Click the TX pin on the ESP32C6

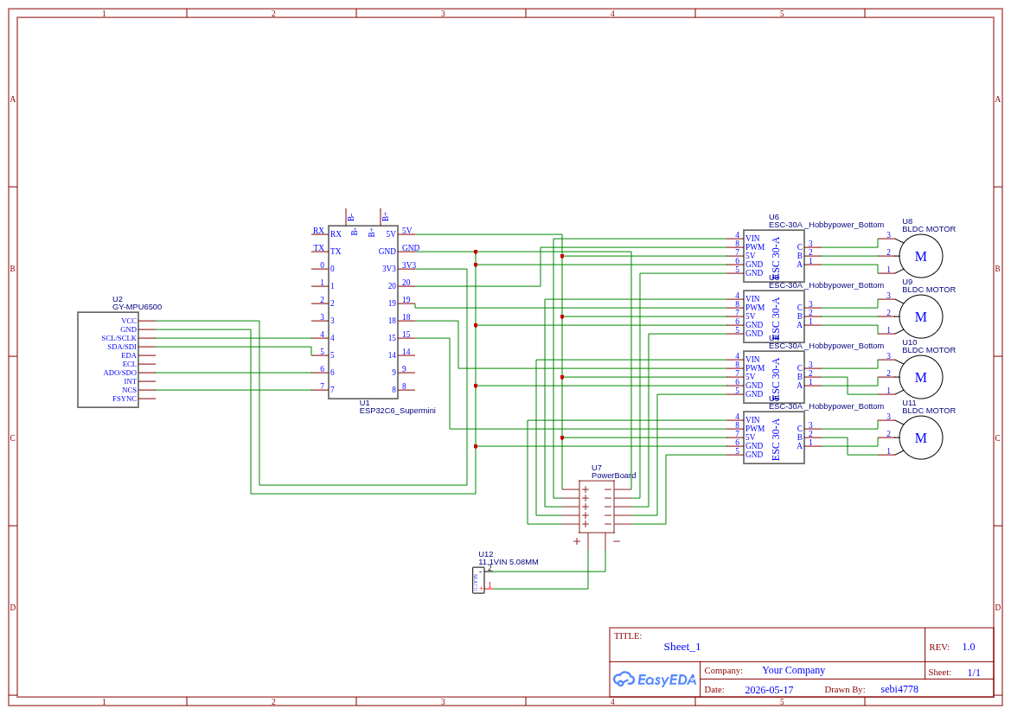[336, 252]
